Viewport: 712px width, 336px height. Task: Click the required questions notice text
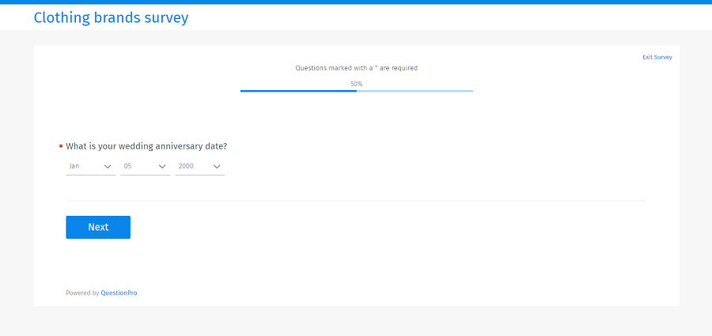356,68
